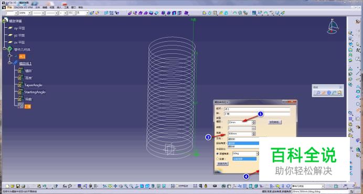This screenshot has width=363, height=194.
Task: Open the point symbol dropdown
Action: tap(65, 13)
